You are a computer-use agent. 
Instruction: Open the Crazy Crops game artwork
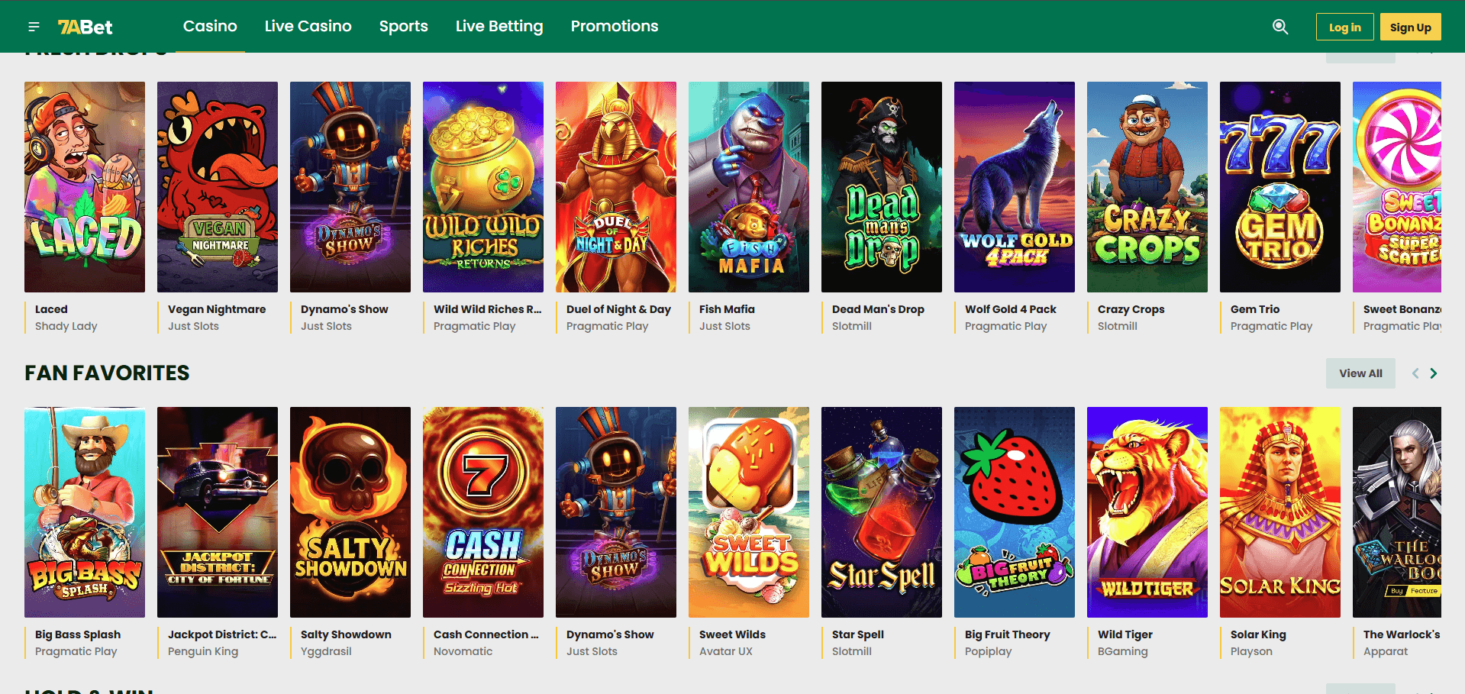[1147, 187]
